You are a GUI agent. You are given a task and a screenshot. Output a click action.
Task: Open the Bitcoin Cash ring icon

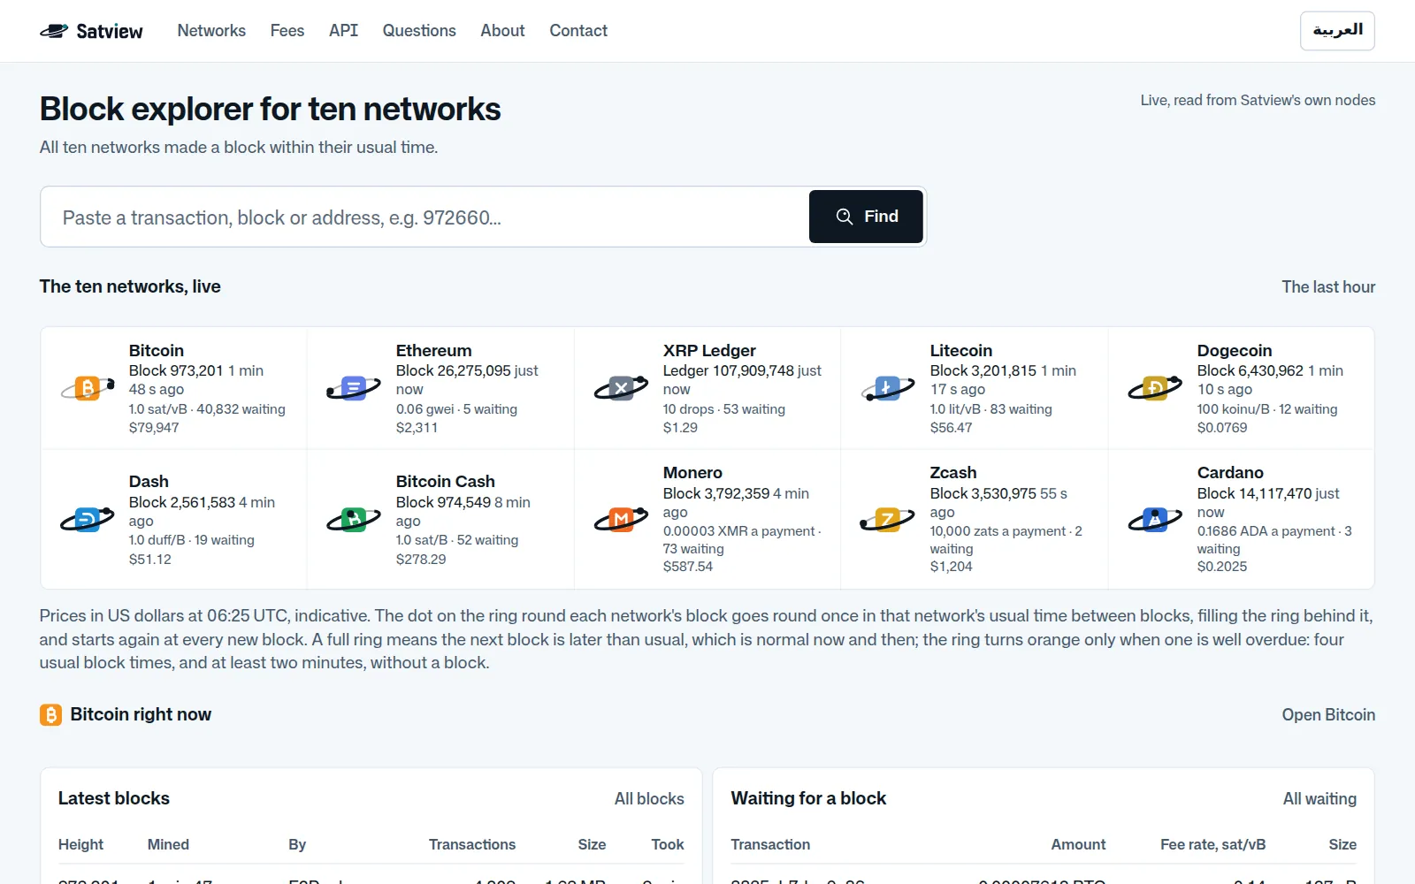point(354,519)
